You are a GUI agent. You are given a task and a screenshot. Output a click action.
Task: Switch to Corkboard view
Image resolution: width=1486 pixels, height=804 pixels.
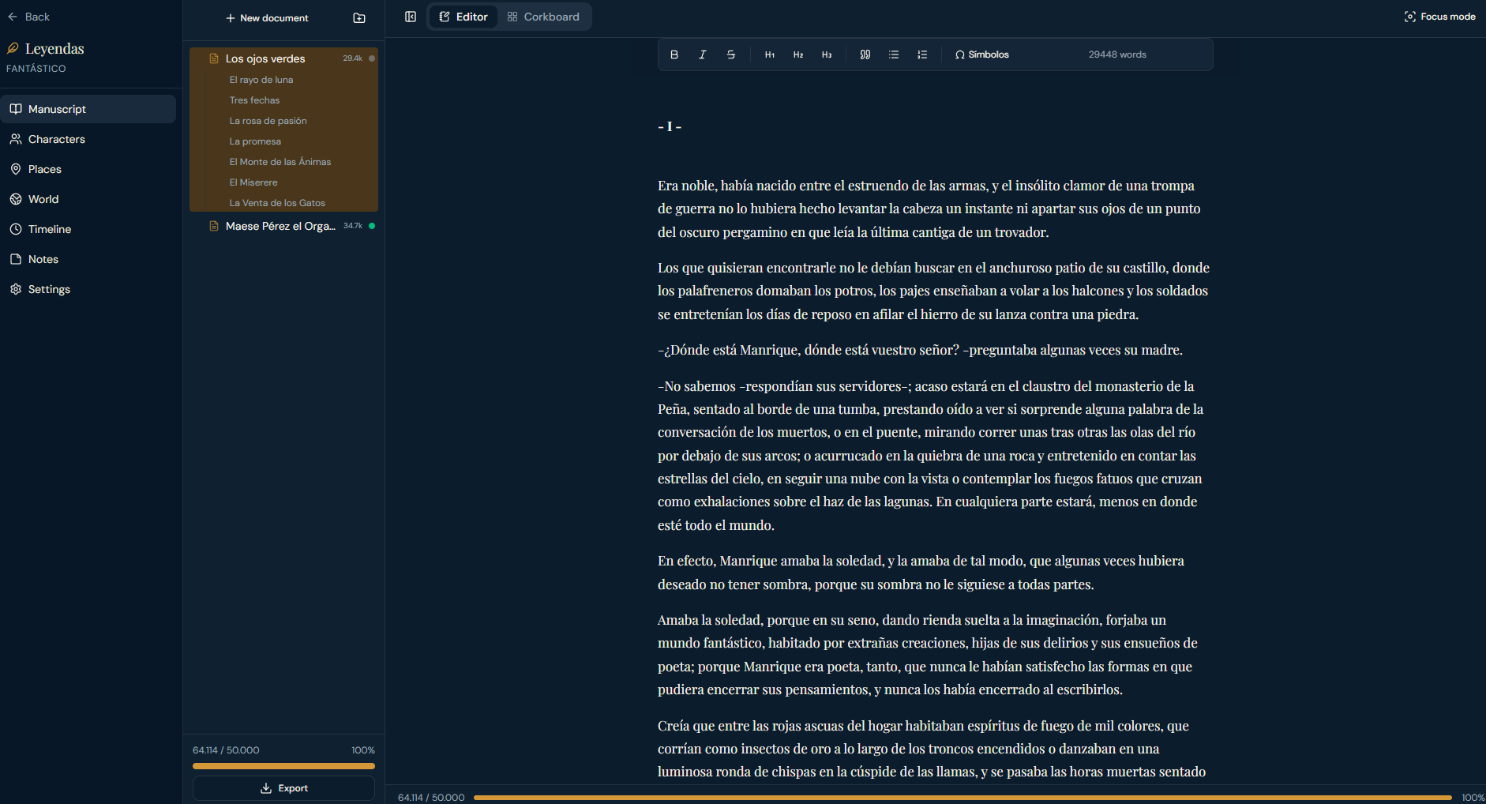pyautogui.click(x=543, y=17)
